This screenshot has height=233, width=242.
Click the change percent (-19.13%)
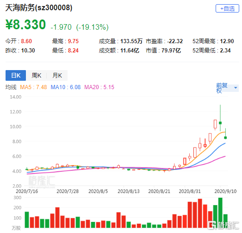tap(92, 27)
